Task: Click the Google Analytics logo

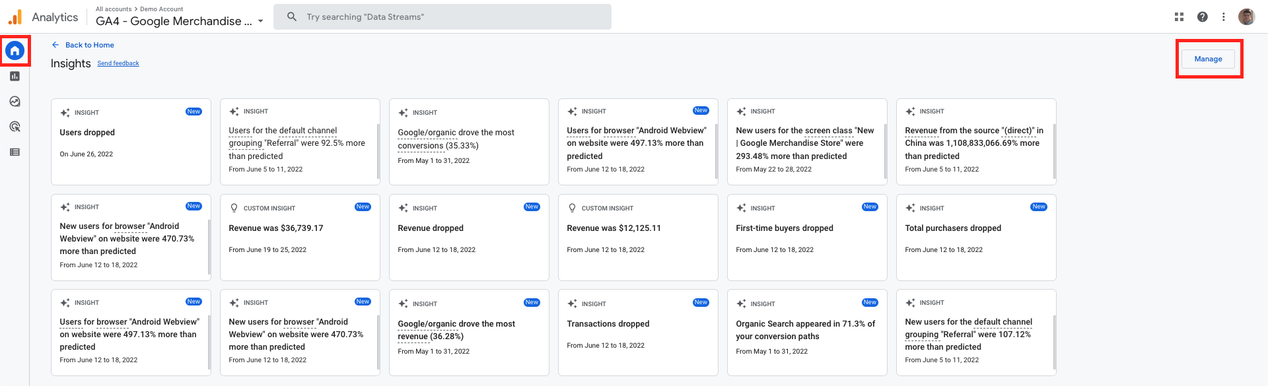Action: (15, 17)
